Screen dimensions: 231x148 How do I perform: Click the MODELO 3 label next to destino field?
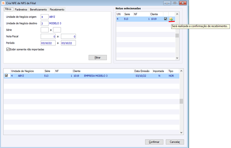point(55,23)
